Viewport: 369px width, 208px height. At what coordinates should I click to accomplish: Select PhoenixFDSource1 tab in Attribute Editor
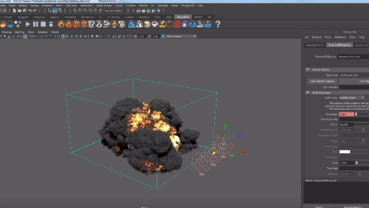(339, 45)
